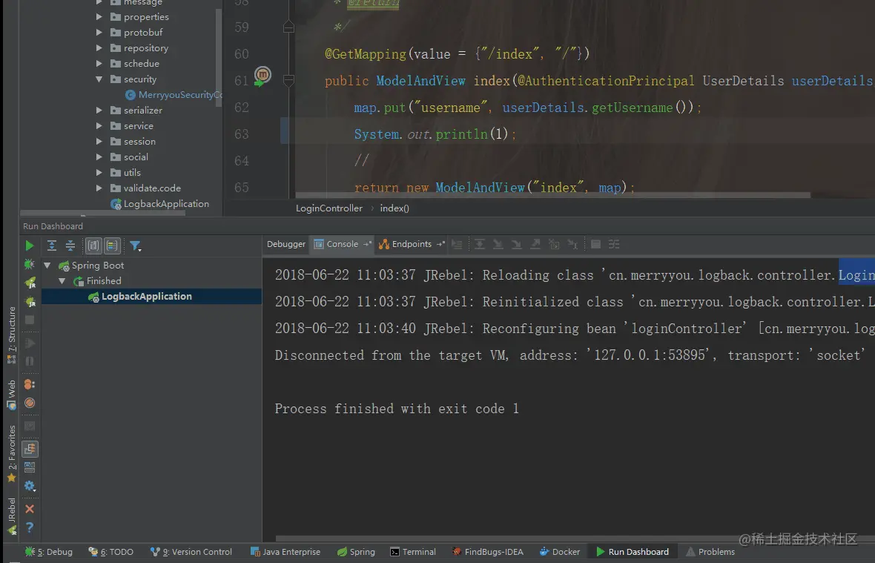Open the 5: Debug tool window
The image size is (875, 563).
[x=48, y=552]
